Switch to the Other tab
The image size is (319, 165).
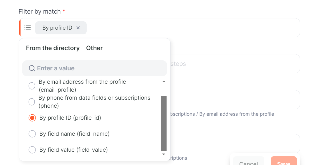click(94, 48)
